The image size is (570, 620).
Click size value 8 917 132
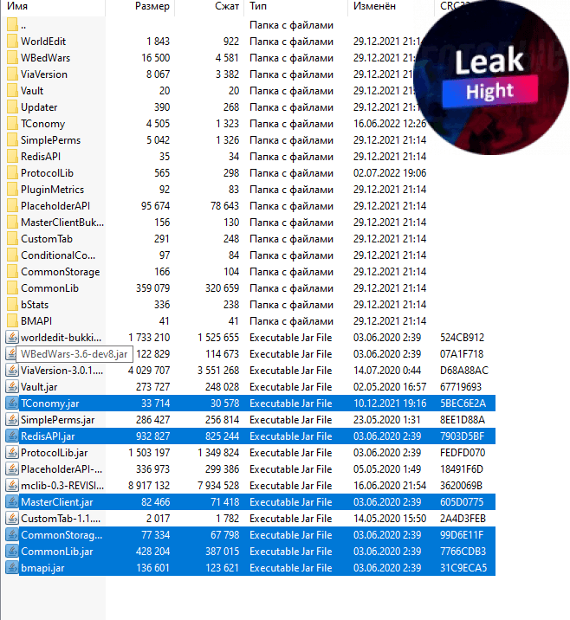click(149, 486)
